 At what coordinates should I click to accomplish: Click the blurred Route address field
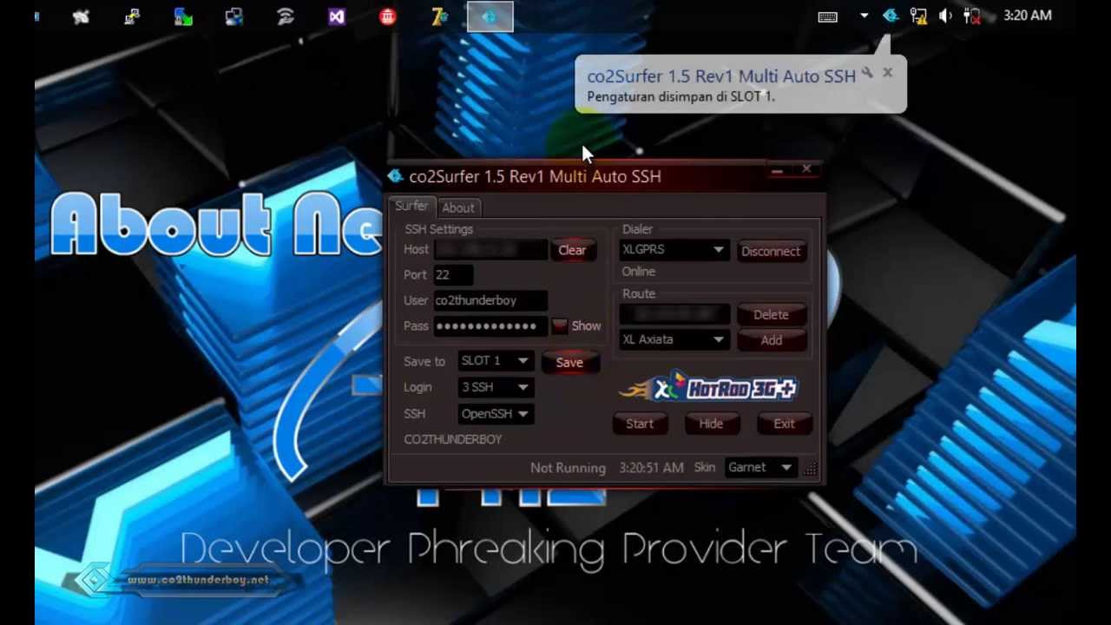coord(674,313)
